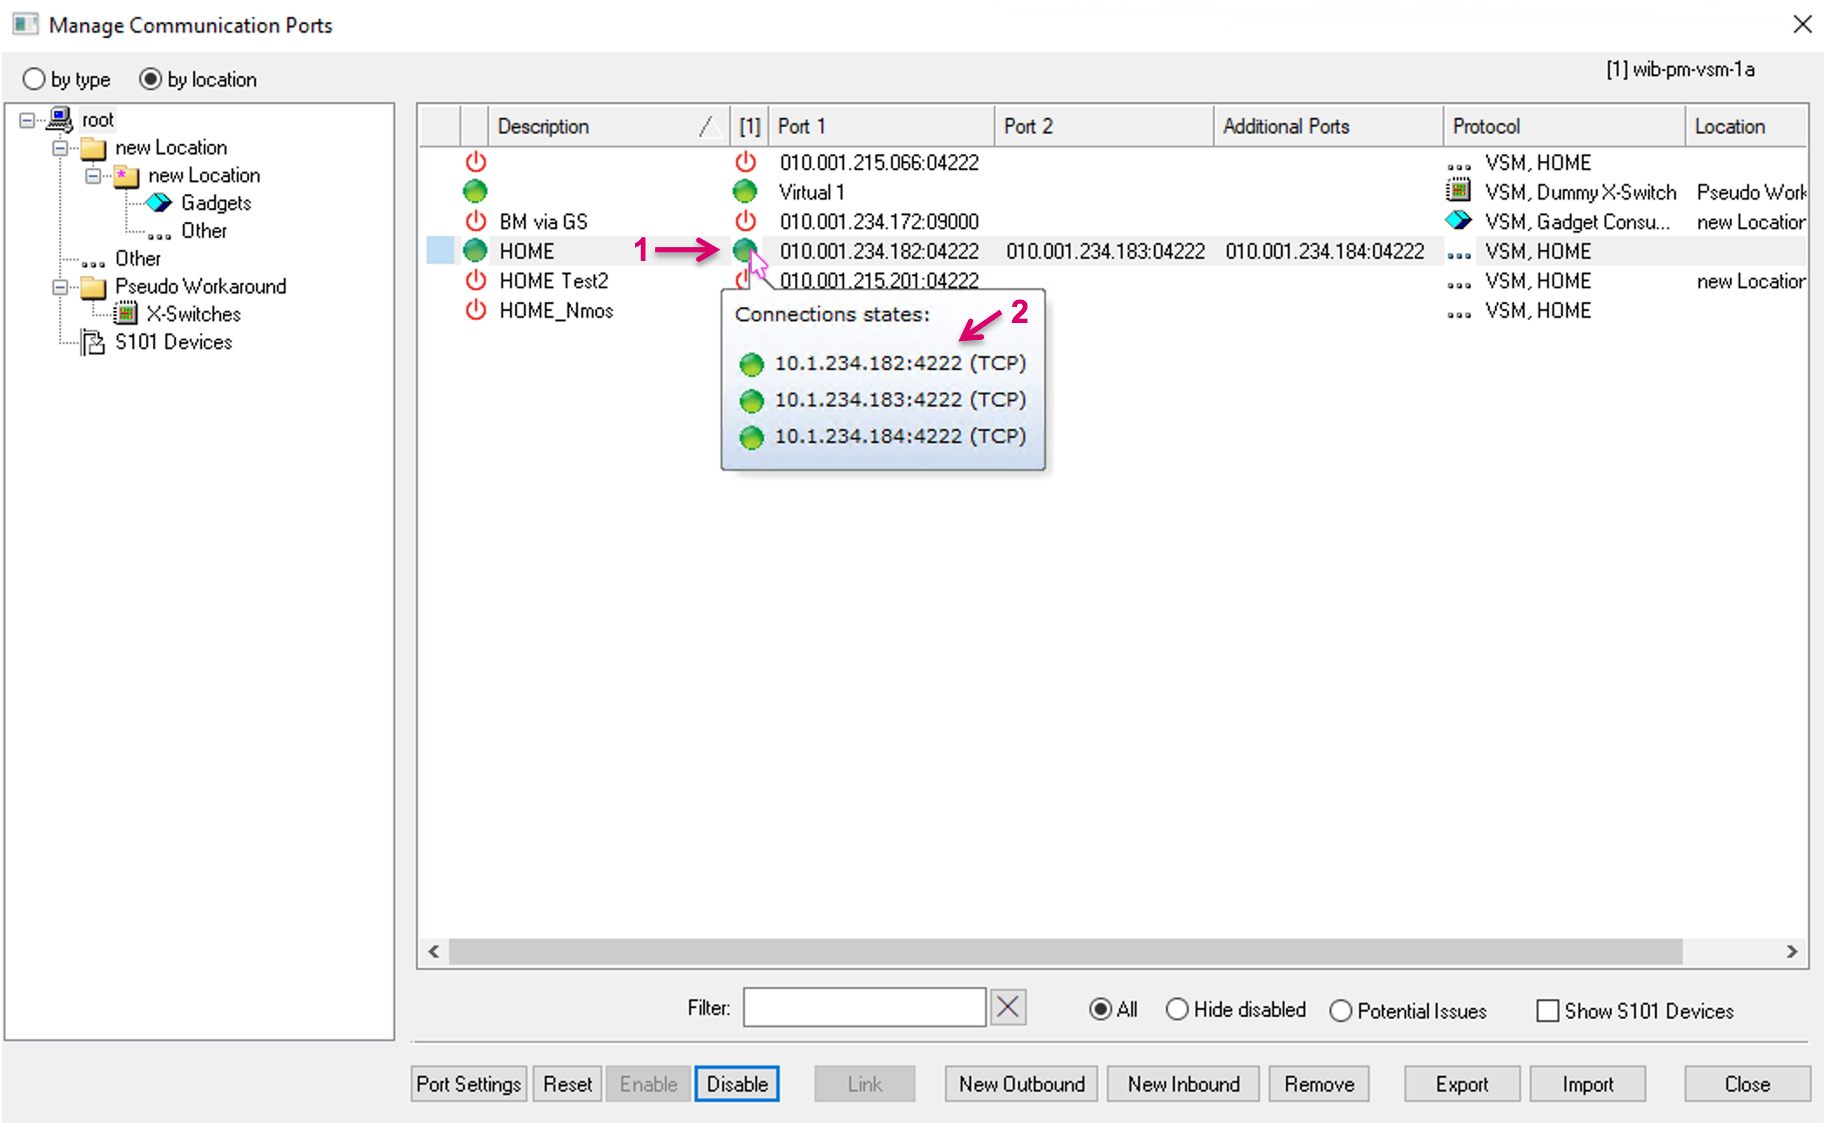Screen dimensions: 1824x1123
Task: Click the clear filter X icon
Action: pos(1007,1008)
